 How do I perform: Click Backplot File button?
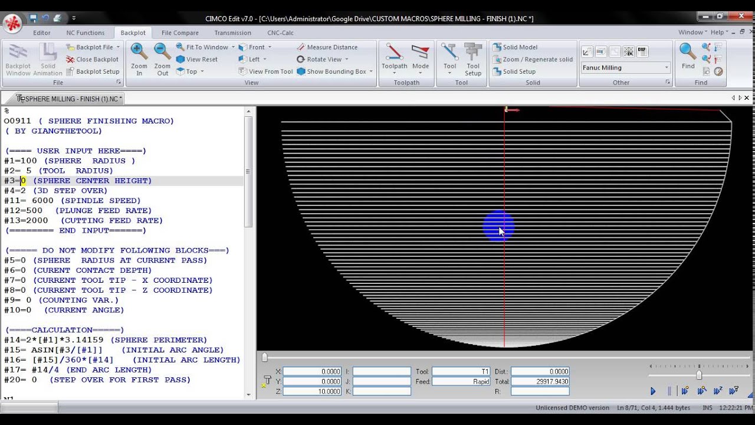coord(89,47)
